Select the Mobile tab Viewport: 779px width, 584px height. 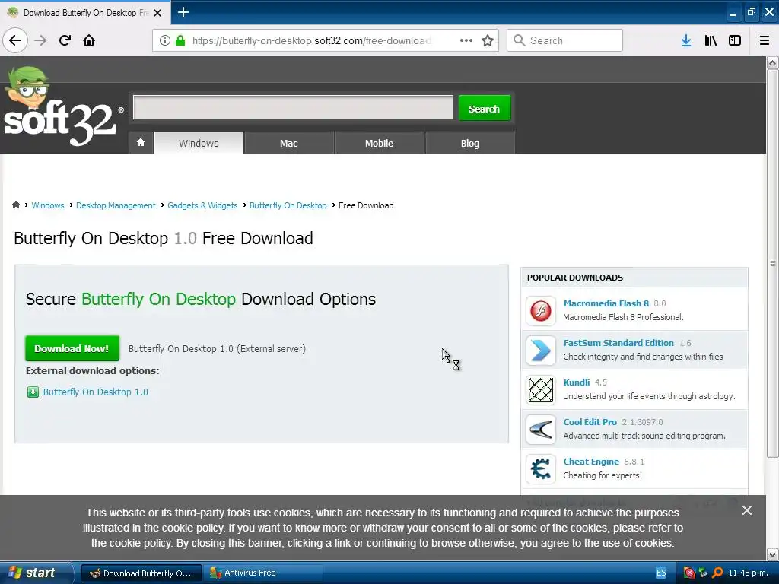pos(379,143)
